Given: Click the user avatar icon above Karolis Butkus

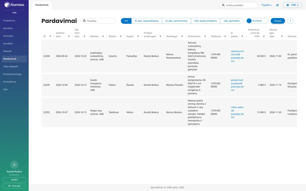Looking at the screenshot, I should pyautogui.click(x=14, y=165).
